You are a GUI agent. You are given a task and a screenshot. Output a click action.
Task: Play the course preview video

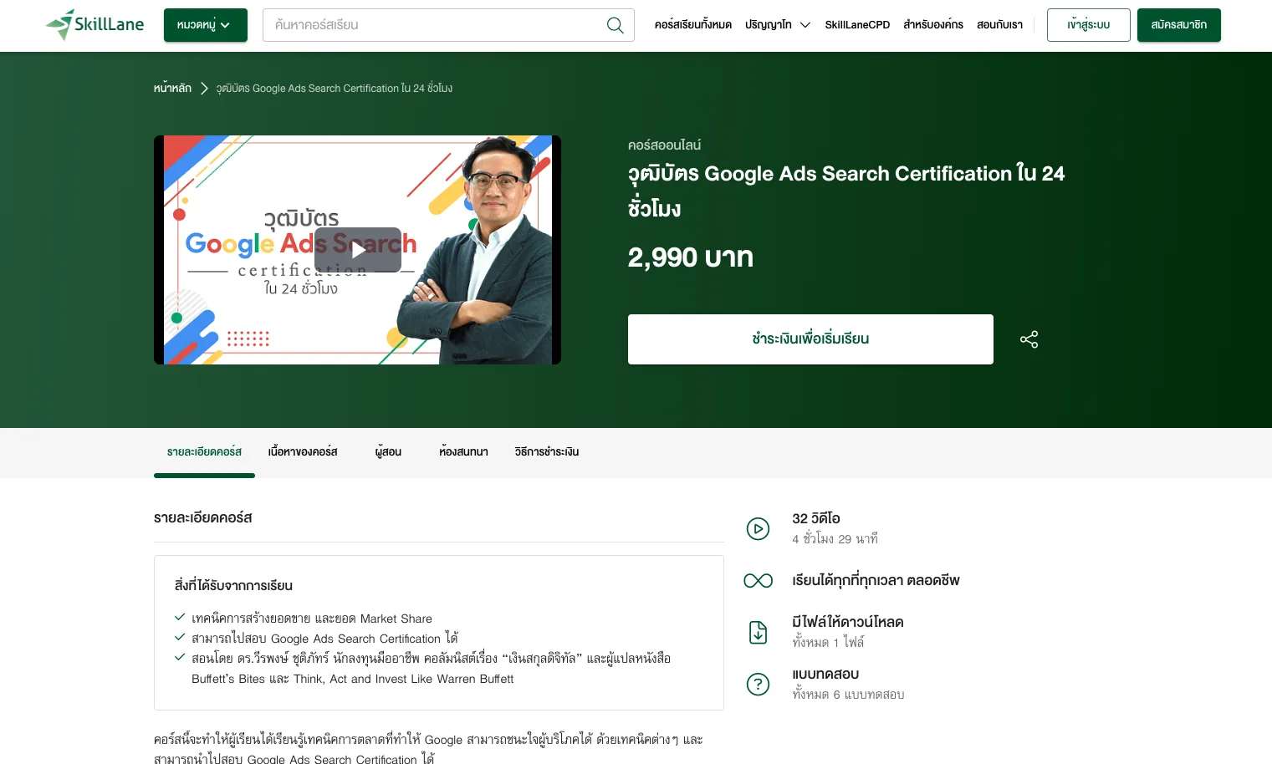coord(358,250)
